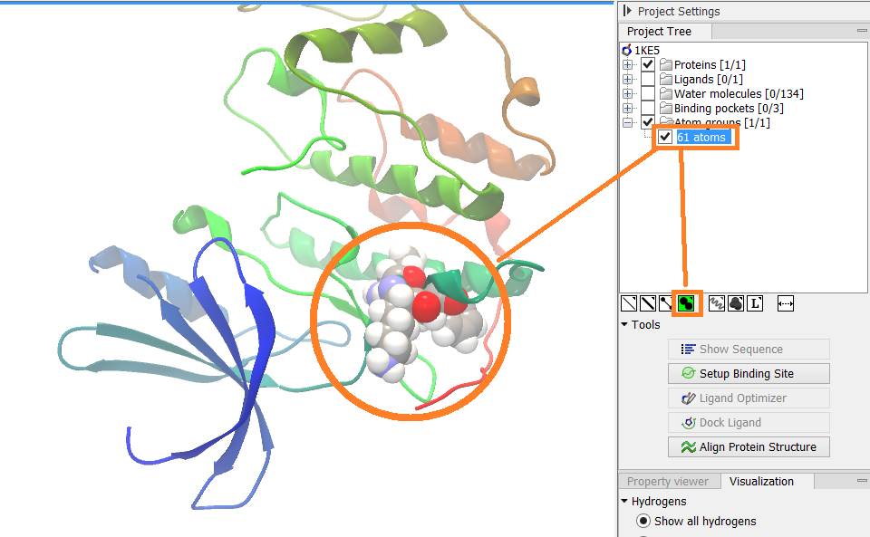Click the Setup Binding Site button

(x=749, y=373)
